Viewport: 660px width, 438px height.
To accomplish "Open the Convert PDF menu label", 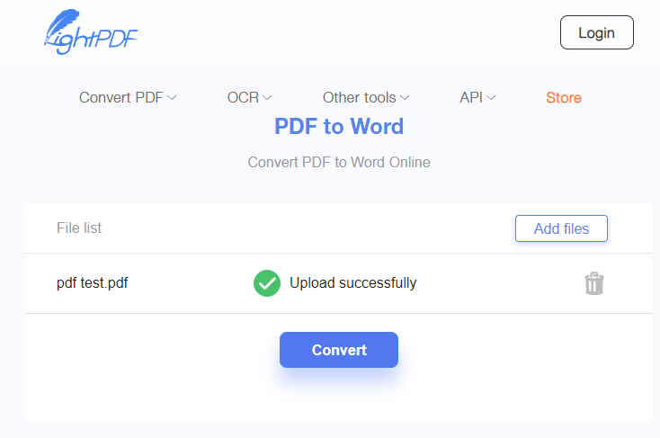I will (x=120, y=98).
